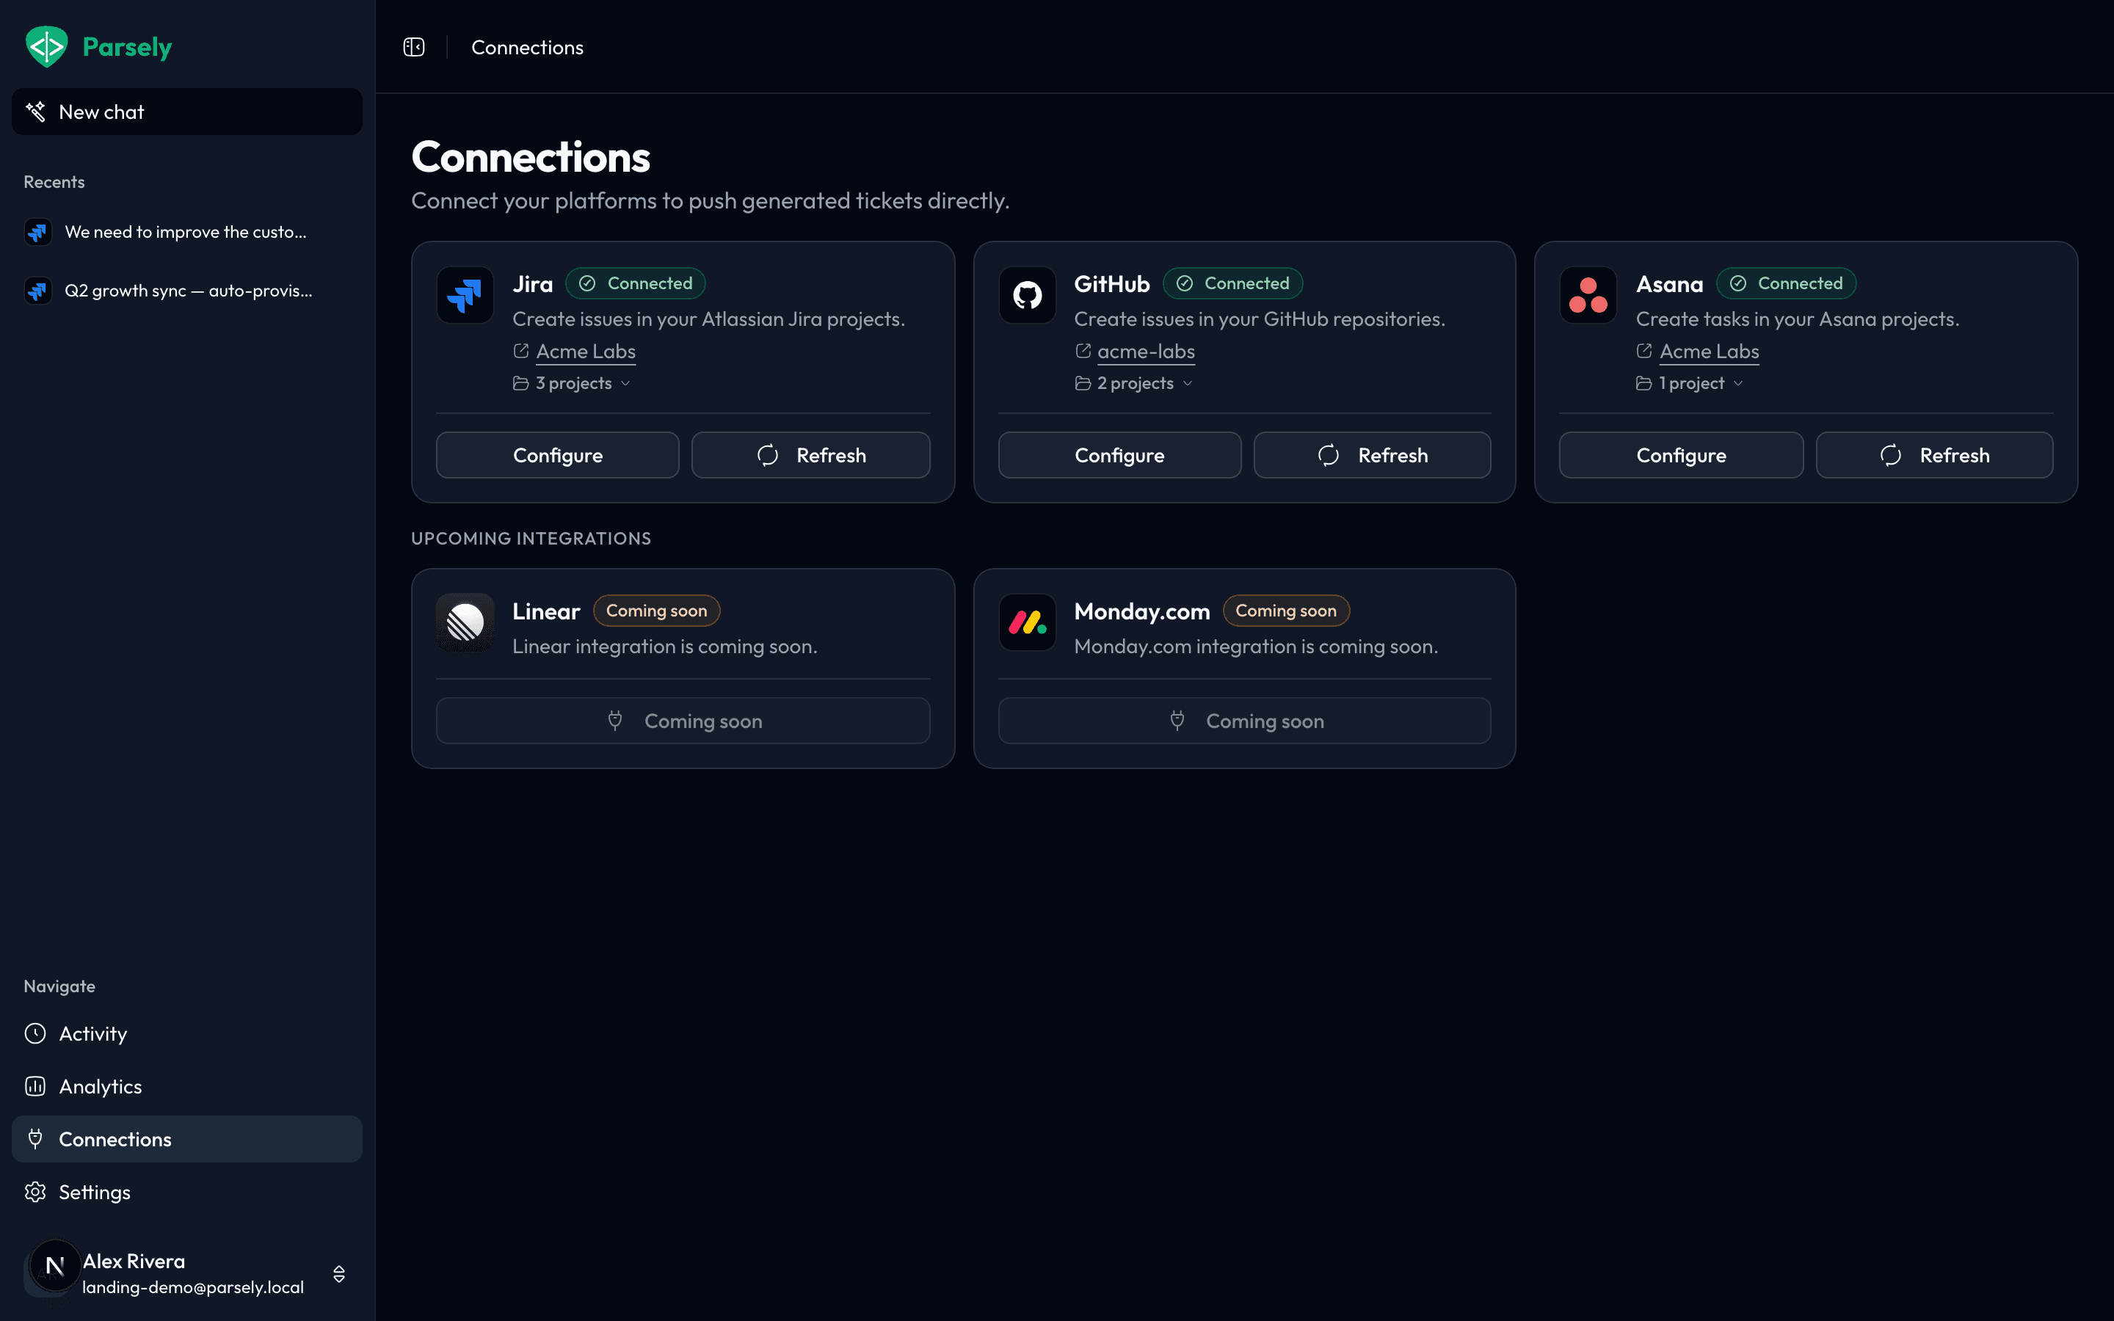Click Jira icon beside 'Q2 growth sync' chat
Screen dimensions: 2114x1321
pyautogui.click(x=37, y=291)
